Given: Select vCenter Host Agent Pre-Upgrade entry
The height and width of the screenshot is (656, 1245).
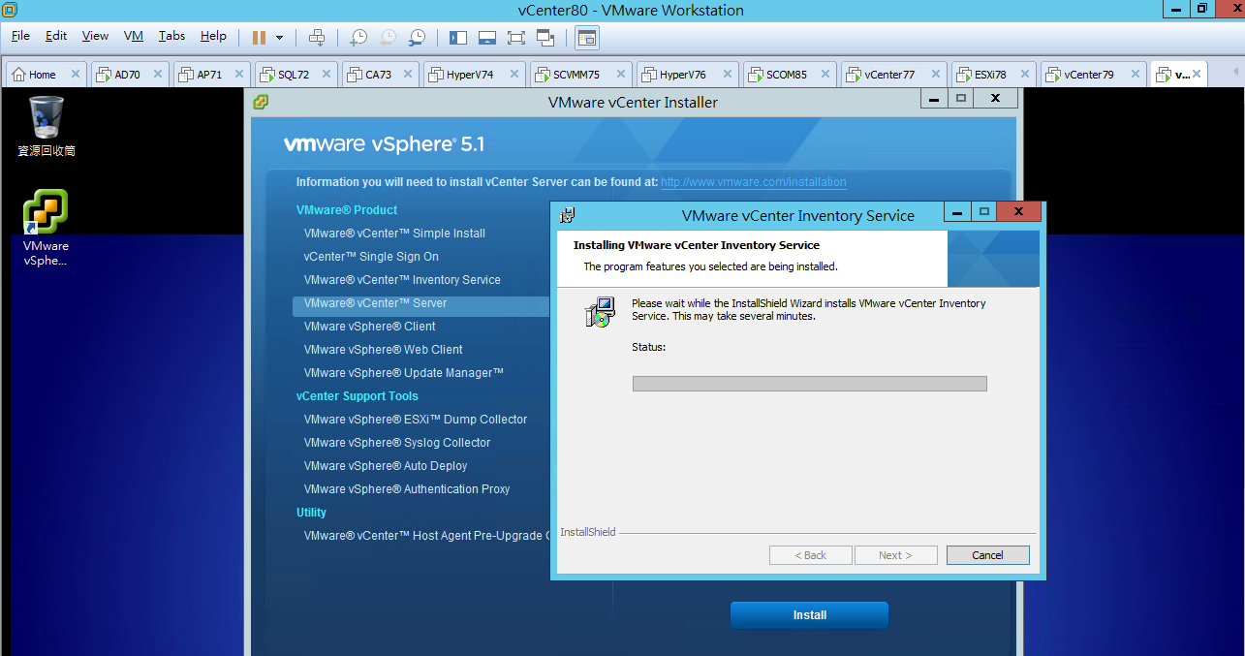Looking at the screenshot, I should (x=426, y=536).
